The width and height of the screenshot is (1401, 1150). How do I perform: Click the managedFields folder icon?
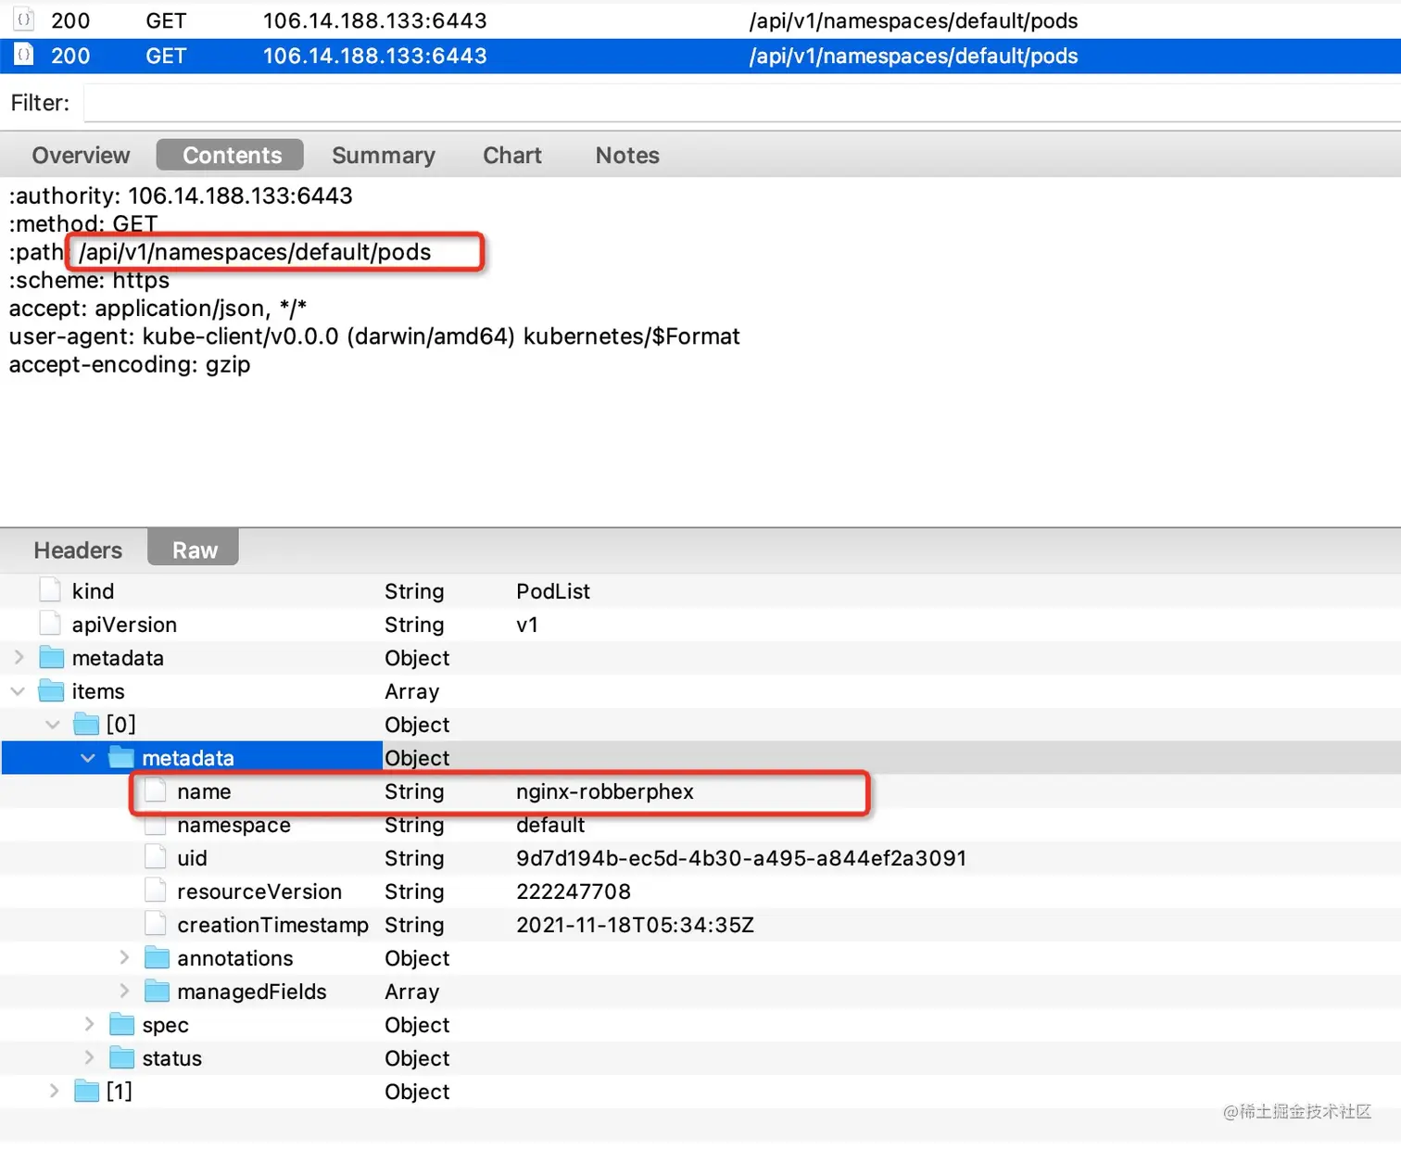pyautogui.click(x=157, y=991)
